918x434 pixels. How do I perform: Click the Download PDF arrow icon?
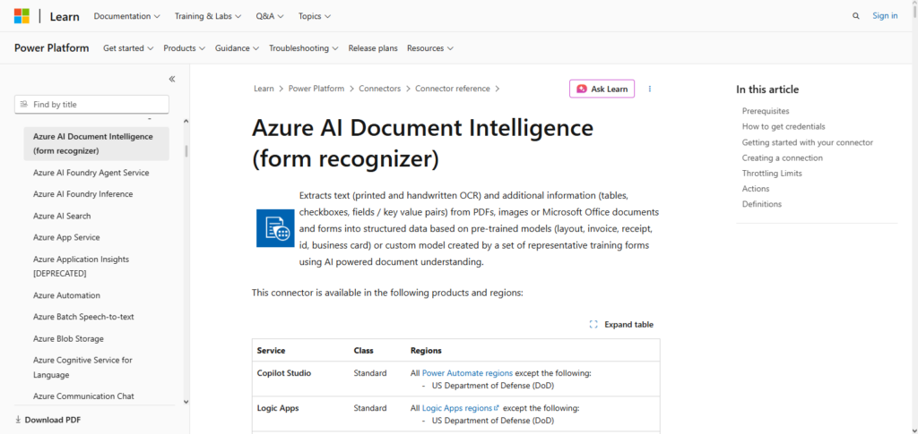[x=18, y=420]
